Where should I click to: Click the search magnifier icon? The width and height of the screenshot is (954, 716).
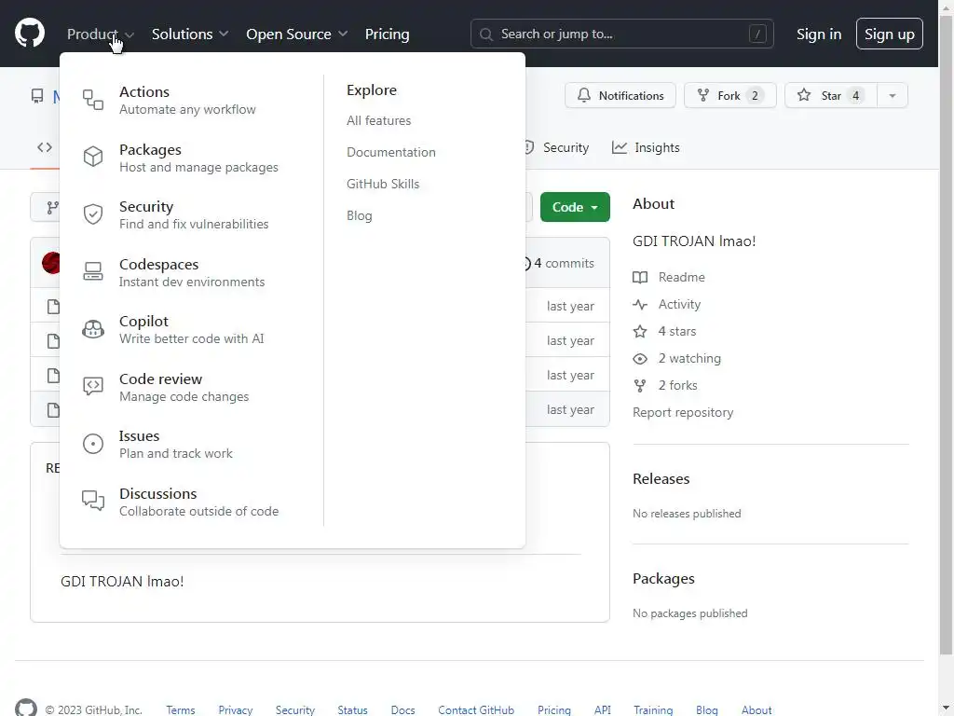485,34
